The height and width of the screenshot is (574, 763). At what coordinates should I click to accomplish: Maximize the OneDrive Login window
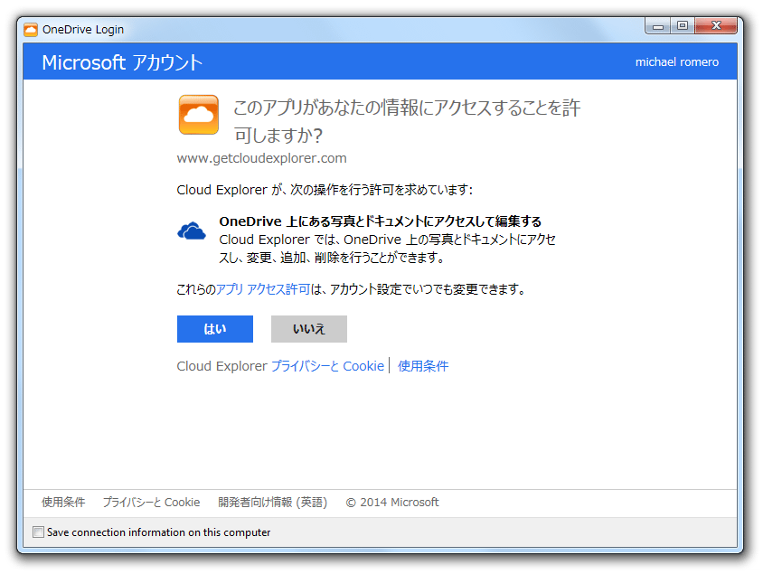(x=683, y=26)
